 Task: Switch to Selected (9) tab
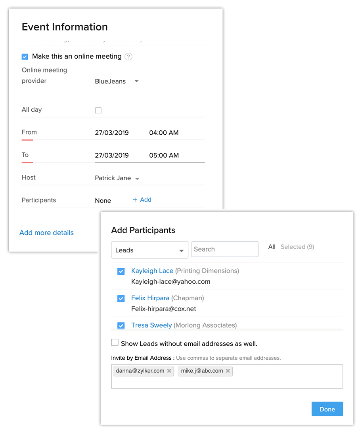pos(297,247)
